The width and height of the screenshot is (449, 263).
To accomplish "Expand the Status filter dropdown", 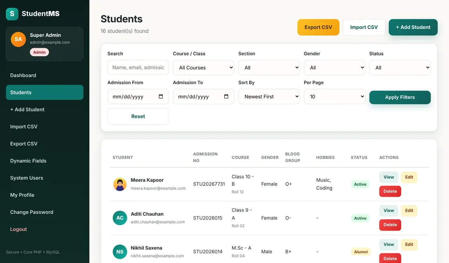I will click(x=400, y=68).
